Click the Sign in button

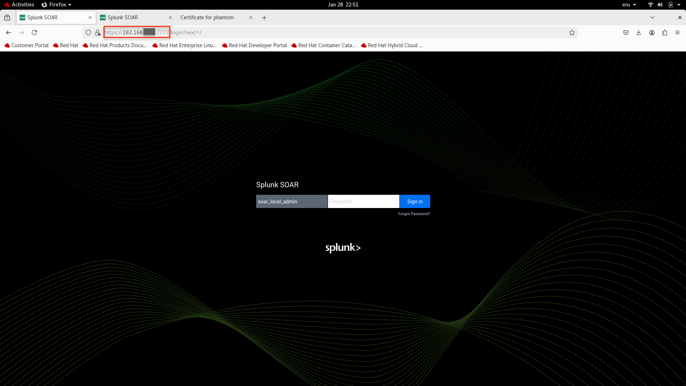(x=415, y=202)
